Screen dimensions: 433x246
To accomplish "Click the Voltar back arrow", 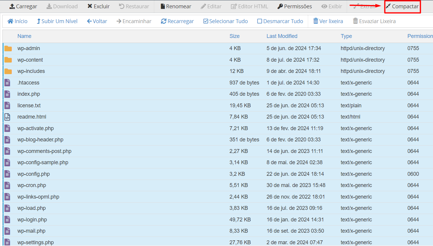I will (97, 21).
